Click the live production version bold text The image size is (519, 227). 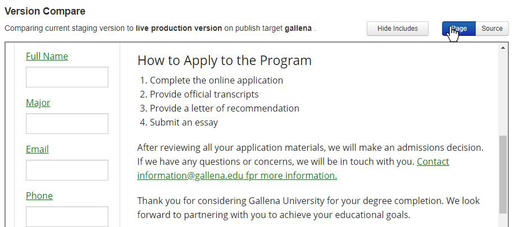click(179, 29)
